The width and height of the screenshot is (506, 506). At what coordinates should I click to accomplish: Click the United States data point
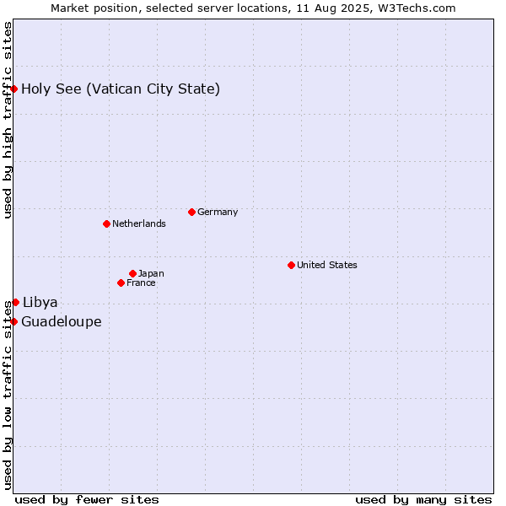[292, 266]
